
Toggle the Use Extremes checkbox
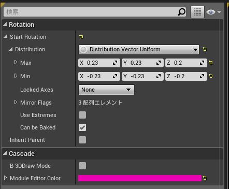[82, 115]
